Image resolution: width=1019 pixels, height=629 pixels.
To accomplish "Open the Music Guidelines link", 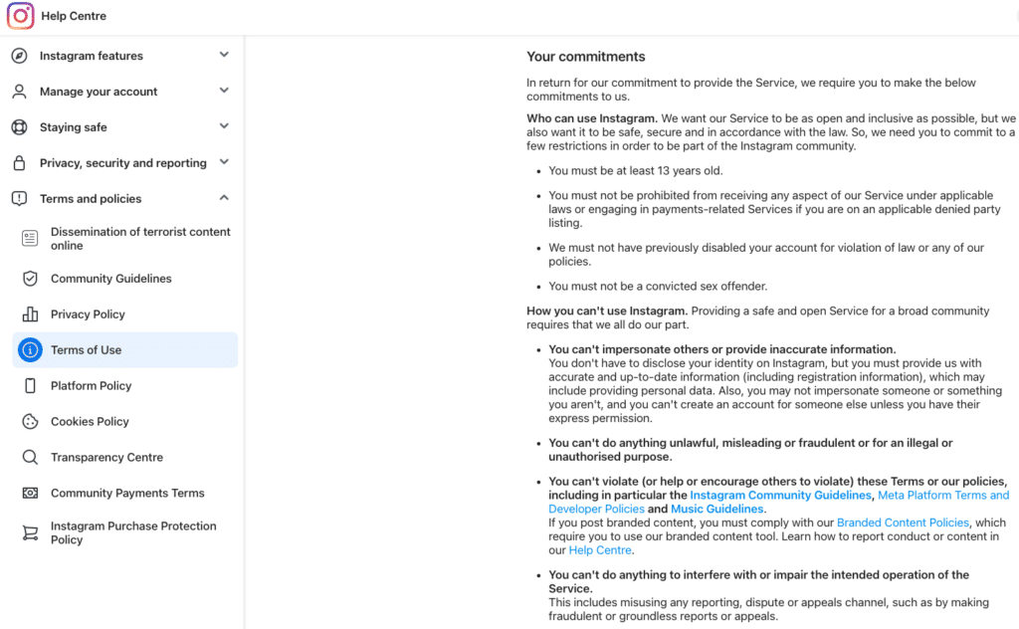I will pos(716,509).
